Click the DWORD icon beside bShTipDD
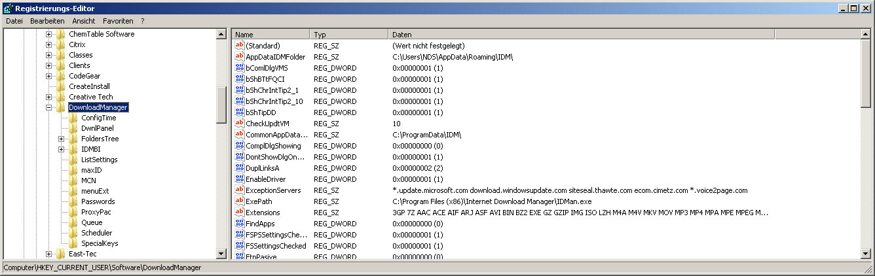The height and width of the screenshot is (276, 875). point(239,112)
